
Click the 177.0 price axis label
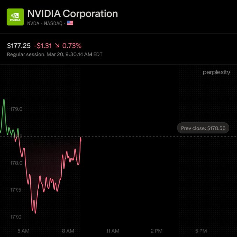click(16, 217)
